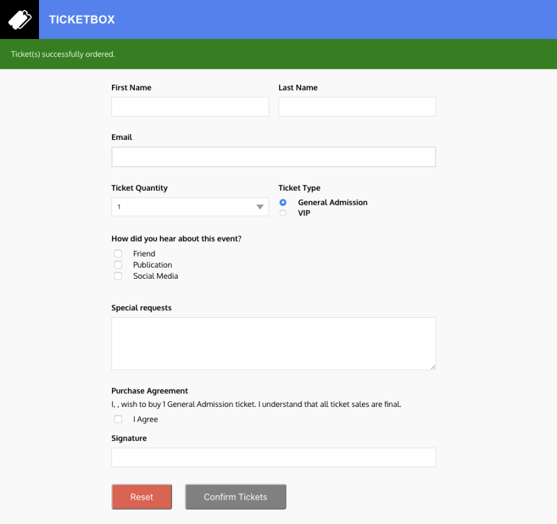Choose the VIP ticket type

click(x=283, y=213)
